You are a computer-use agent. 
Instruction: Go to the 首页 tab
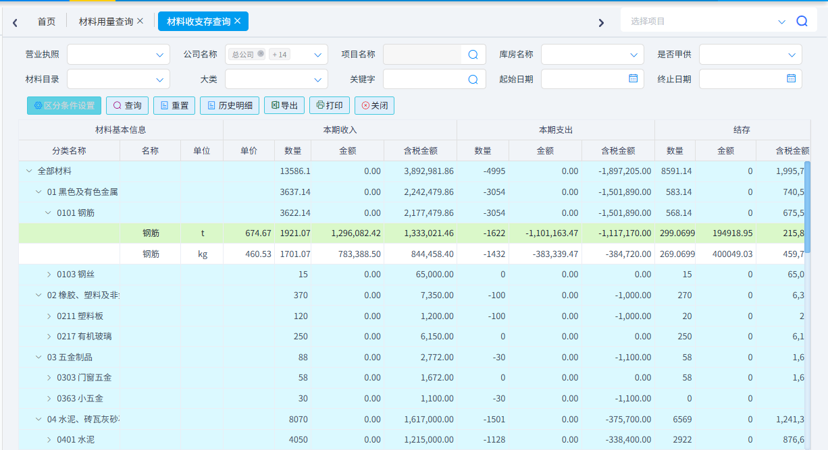[47, 21]
